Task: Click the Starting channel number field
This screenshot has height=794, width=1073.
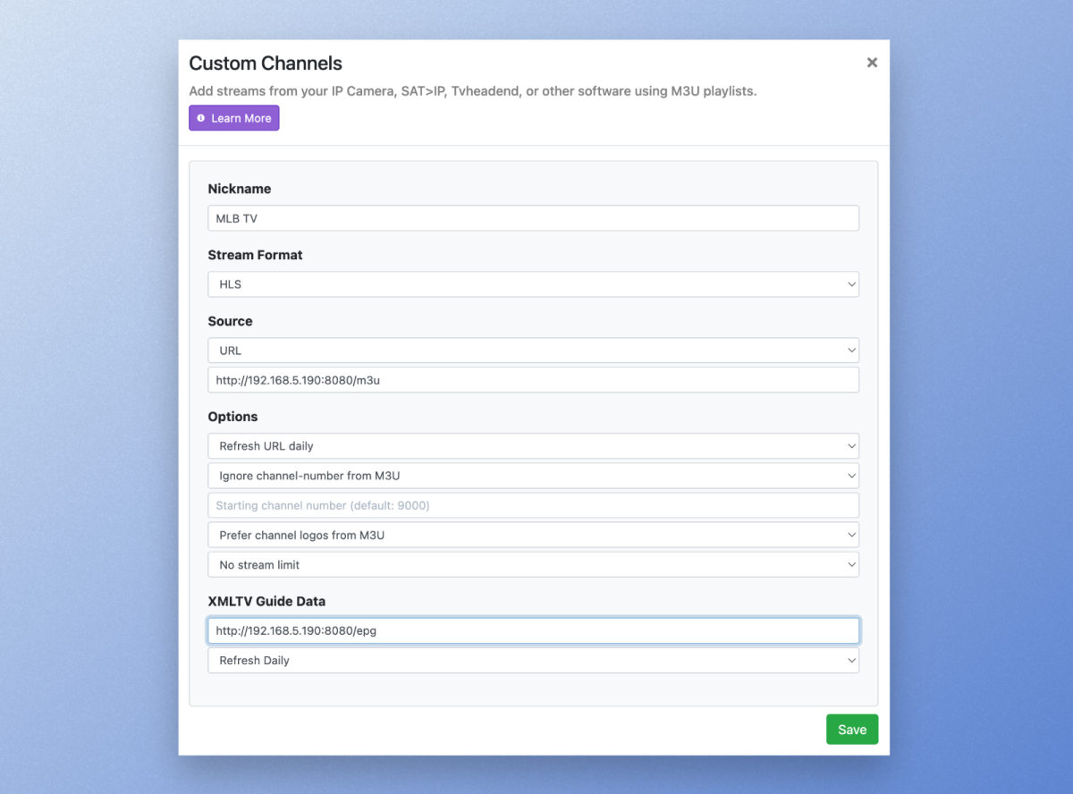Action: [533, 505]
